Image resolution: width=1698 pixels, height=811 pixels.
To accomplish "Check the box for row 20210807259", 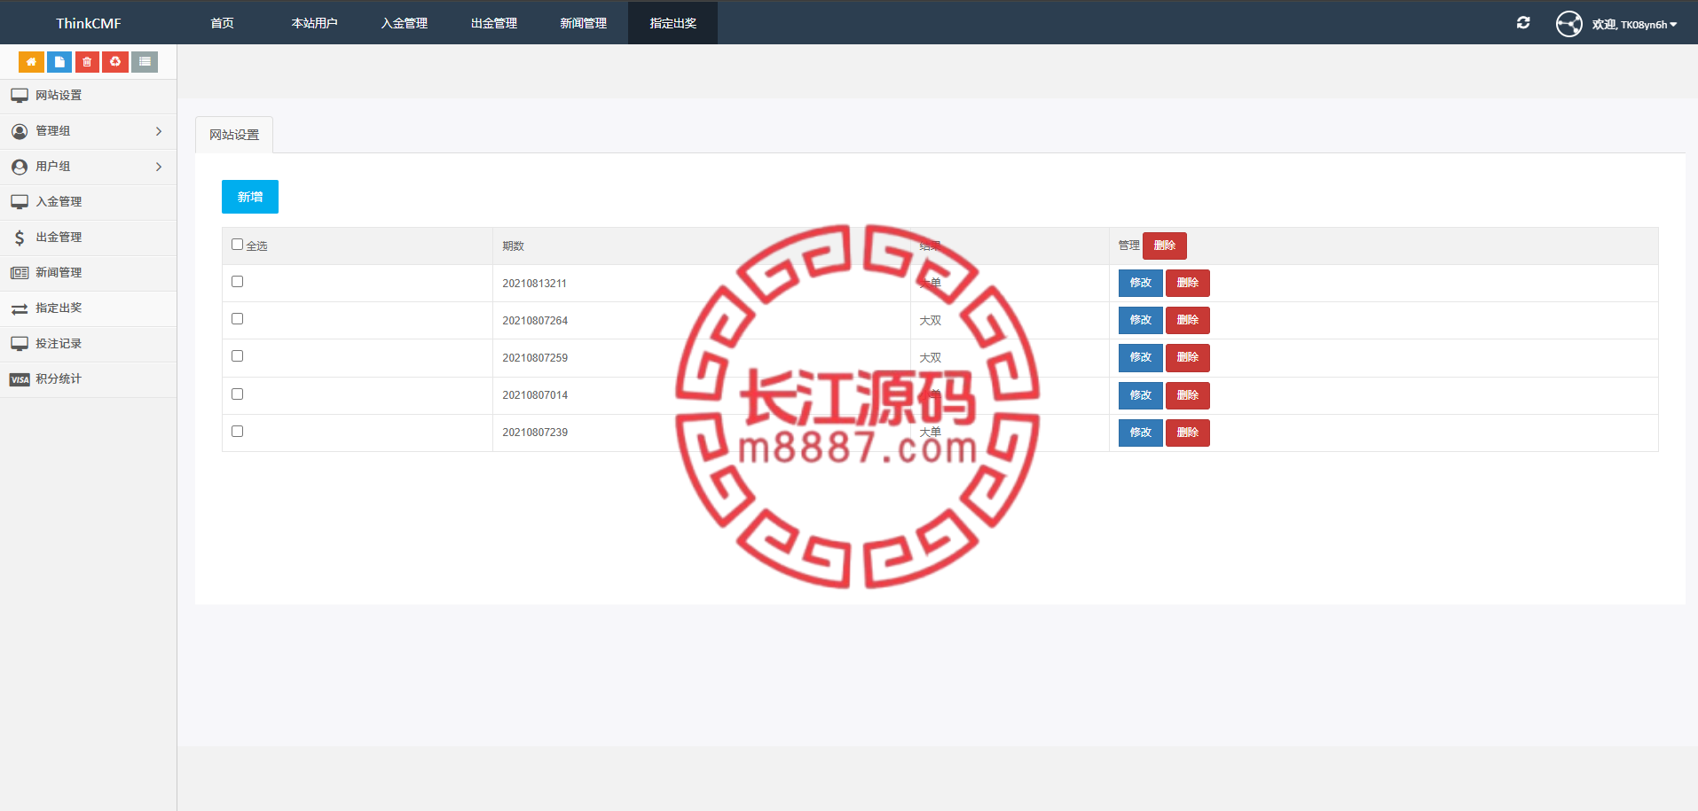I will tap(237, 356).
